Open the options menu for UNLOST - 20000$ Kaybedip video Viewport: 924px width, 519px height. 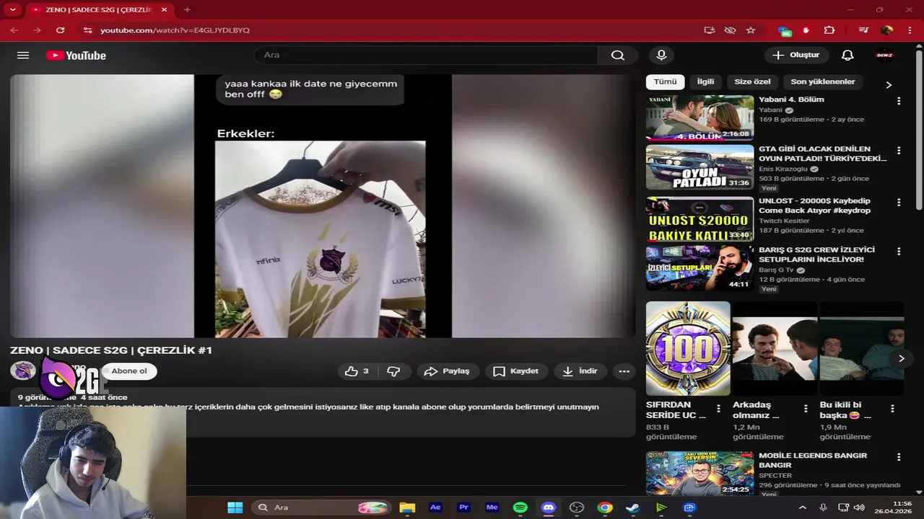coord(899,203)
